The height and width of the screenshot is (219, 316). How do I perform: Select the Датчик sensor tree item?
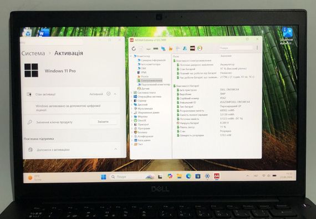point(145,89)
